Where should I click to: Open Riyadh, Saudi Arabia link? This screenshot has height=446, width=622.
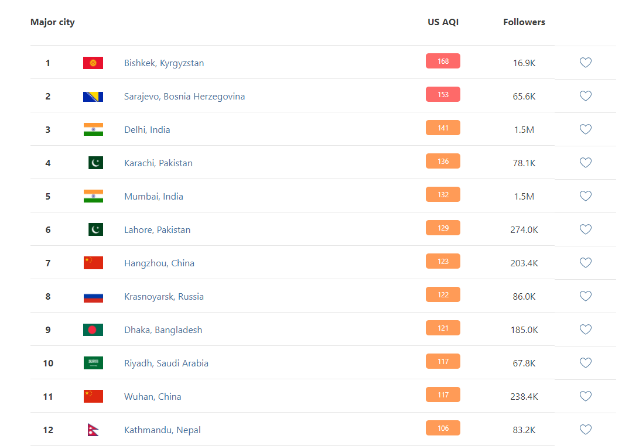point(166,363)
